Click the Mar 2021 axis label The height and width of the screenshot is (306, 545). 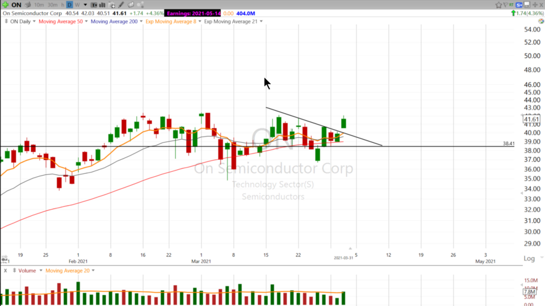(x=201, y=261)
